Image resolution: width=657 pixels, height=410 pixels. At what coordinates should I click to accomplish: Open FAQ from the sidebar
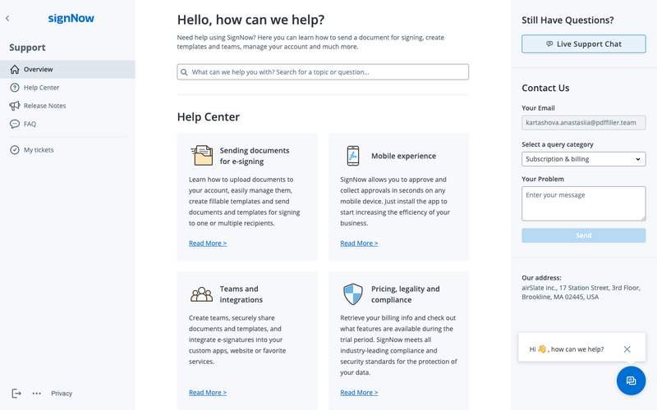(30, 124)
